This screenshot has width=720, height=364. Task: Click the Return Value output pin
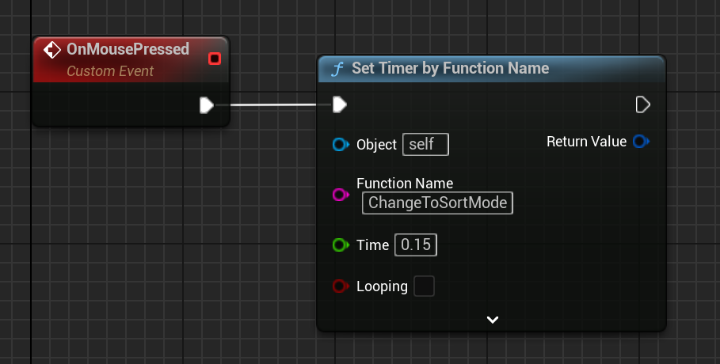(x=641, y=142)
